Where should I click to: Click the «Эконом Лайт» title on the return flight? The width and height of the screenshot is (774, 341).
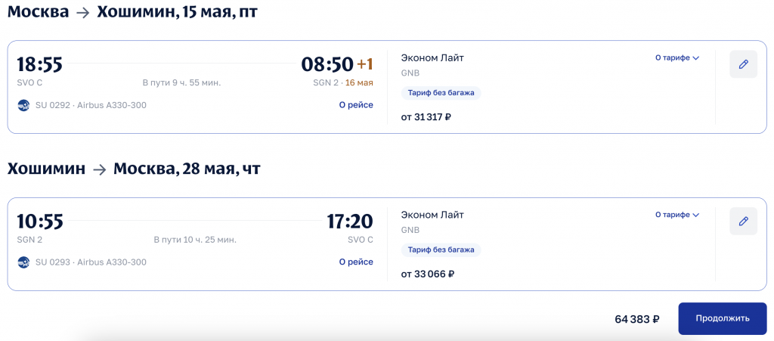click(432, 215)
